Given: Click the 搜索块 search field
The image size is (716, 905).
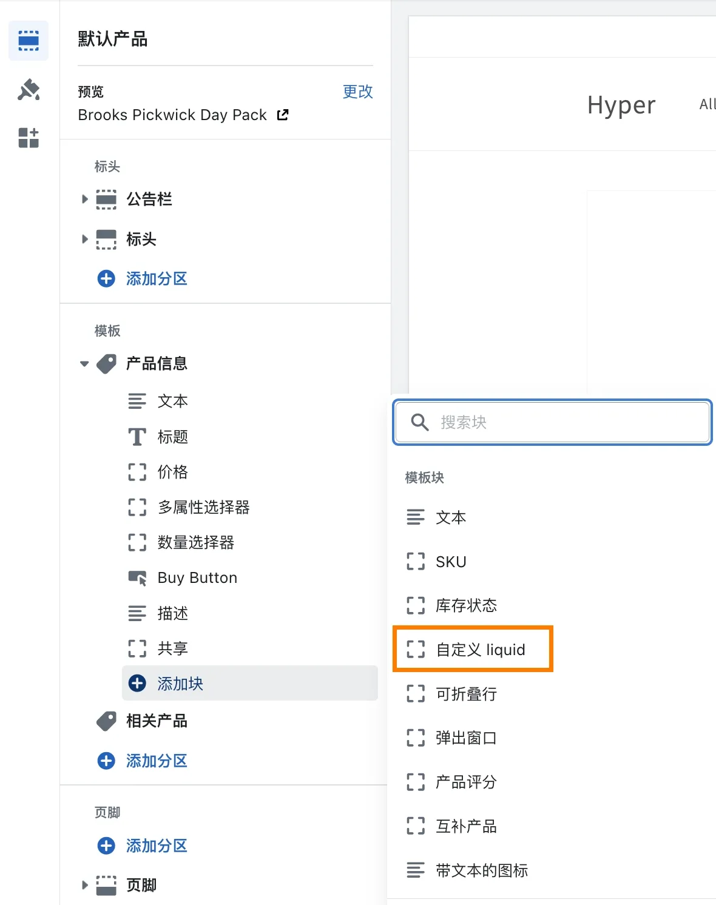Looking at the screenshot, I should (551, 423).
